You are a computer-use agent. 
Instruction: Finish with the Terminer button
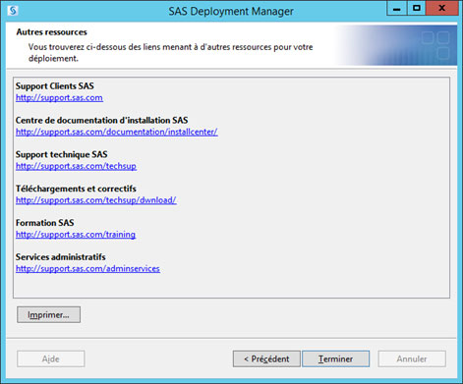[x=335, y=358]
